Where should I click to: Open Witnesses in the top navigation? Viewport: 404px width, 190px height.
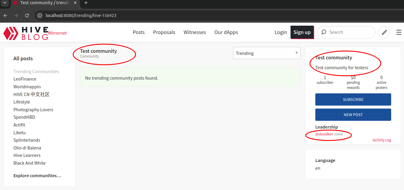pyautogui.click(x=195, y=32)
